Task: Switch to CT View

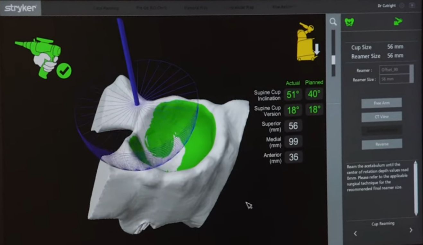Action: tap(382, 117)
